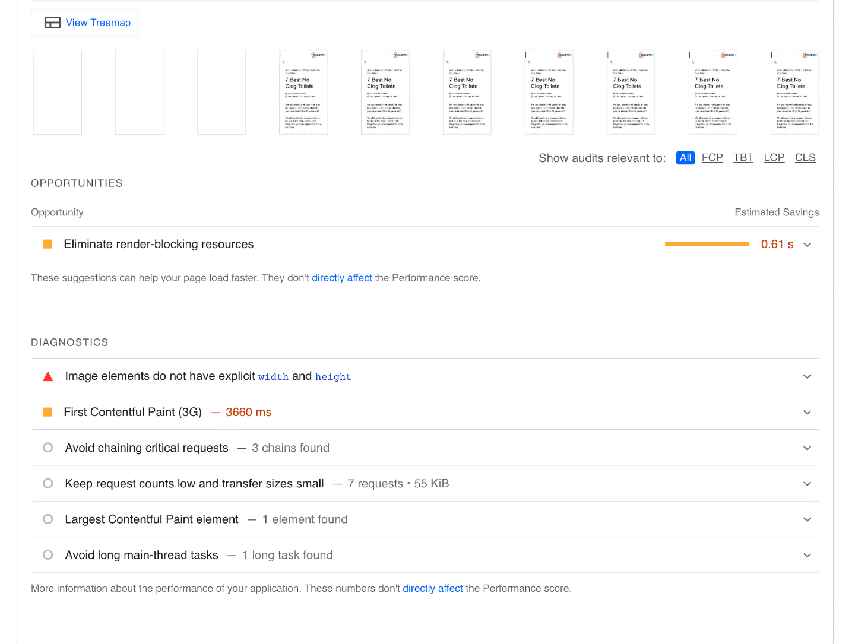Click orange square icon beside First Contentful Paint
Viewport: 855px width, 644px height.
[47, 412]
